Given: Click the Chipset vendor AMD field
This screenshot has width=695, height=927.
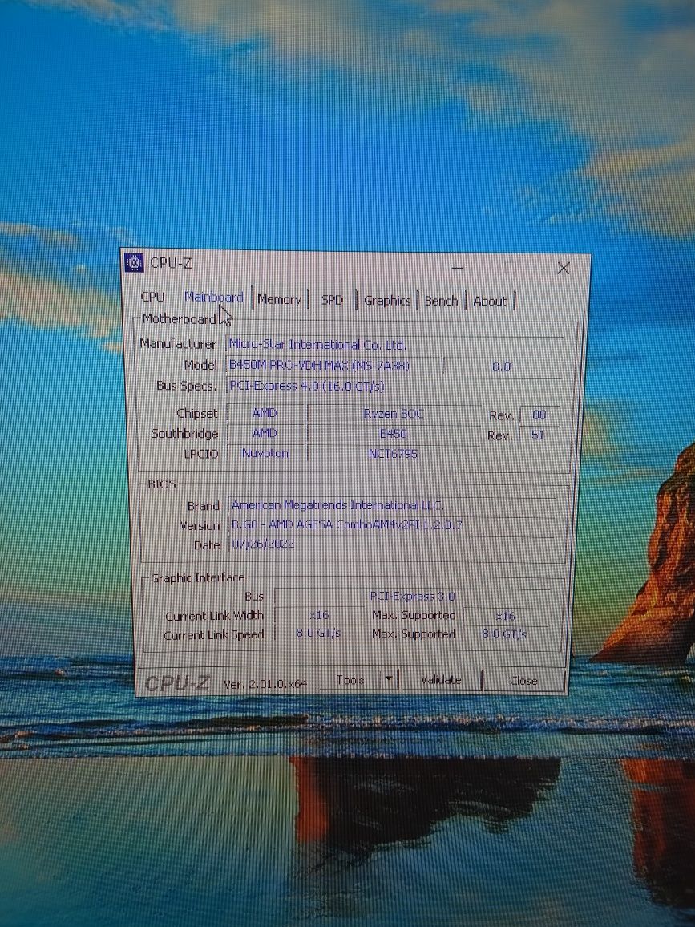Looking at the screenshot, I should click(x=265, y=413).
